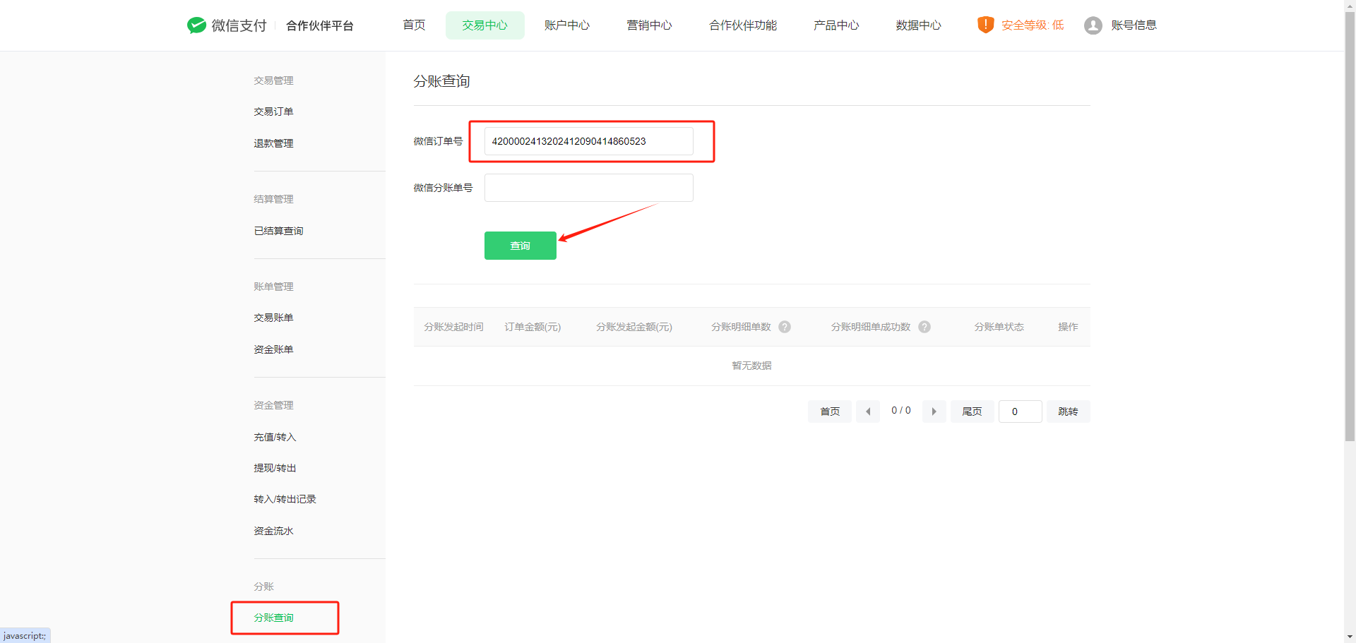Click the vertical page scrollbar thumb
The image size is (1356, 643).
click(1350, 226)
